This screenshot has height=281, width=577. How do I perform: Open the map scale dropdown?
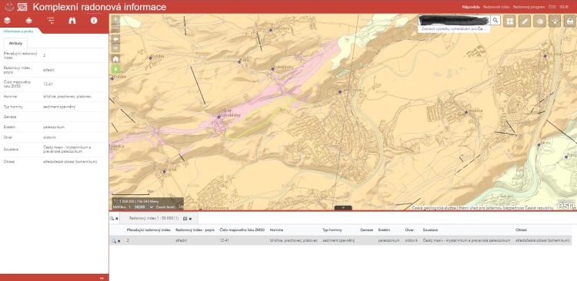(152, 207)
